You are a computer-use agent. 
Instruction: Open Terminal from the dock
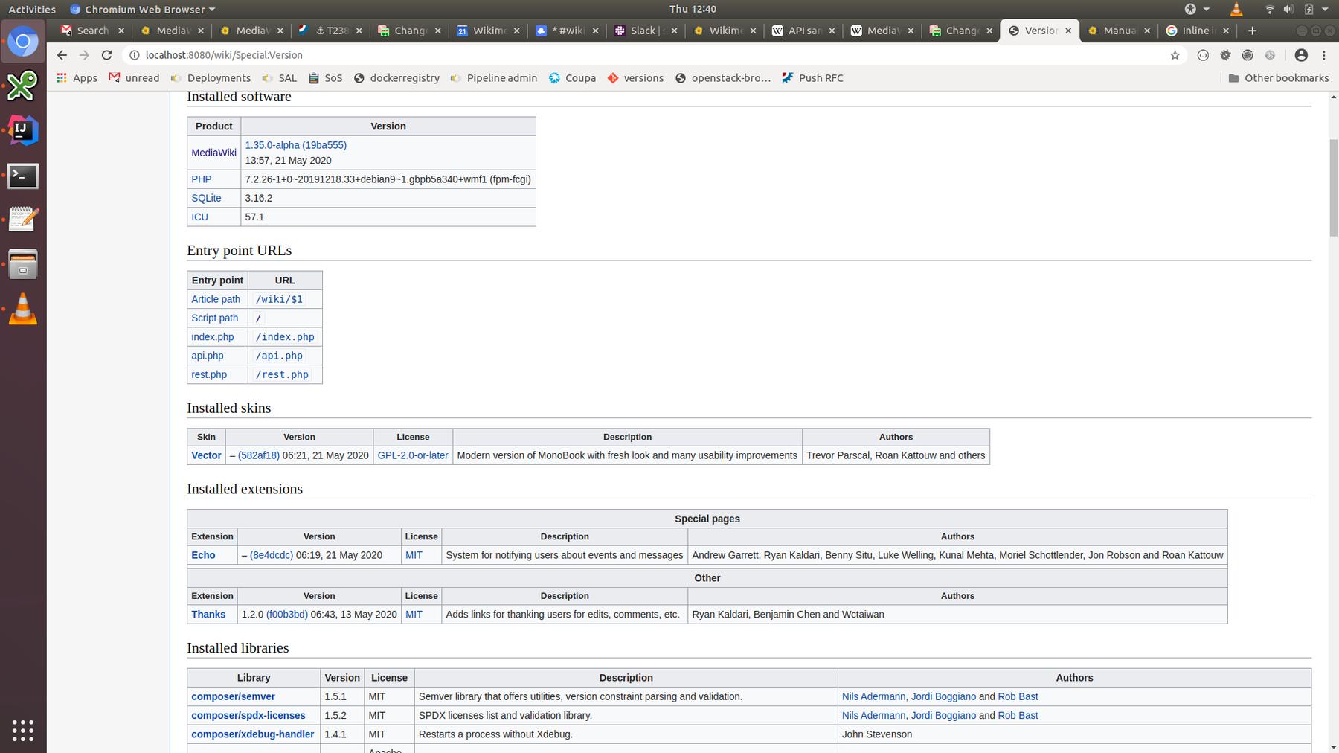pyautogui.click(x=22, y=176)
